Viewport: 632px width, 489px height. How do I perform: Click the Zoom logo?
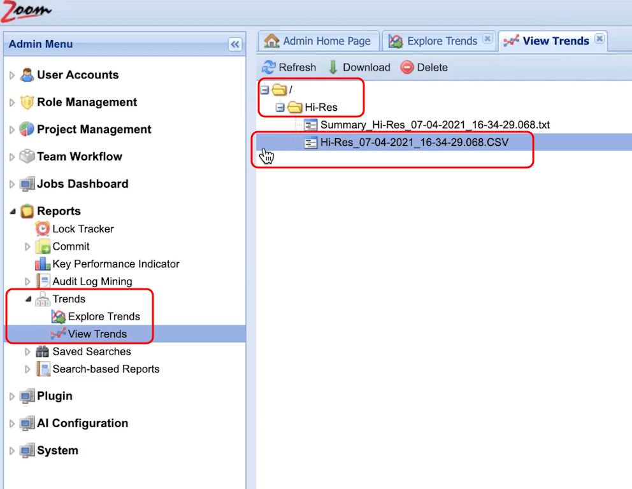coord(26,11)
